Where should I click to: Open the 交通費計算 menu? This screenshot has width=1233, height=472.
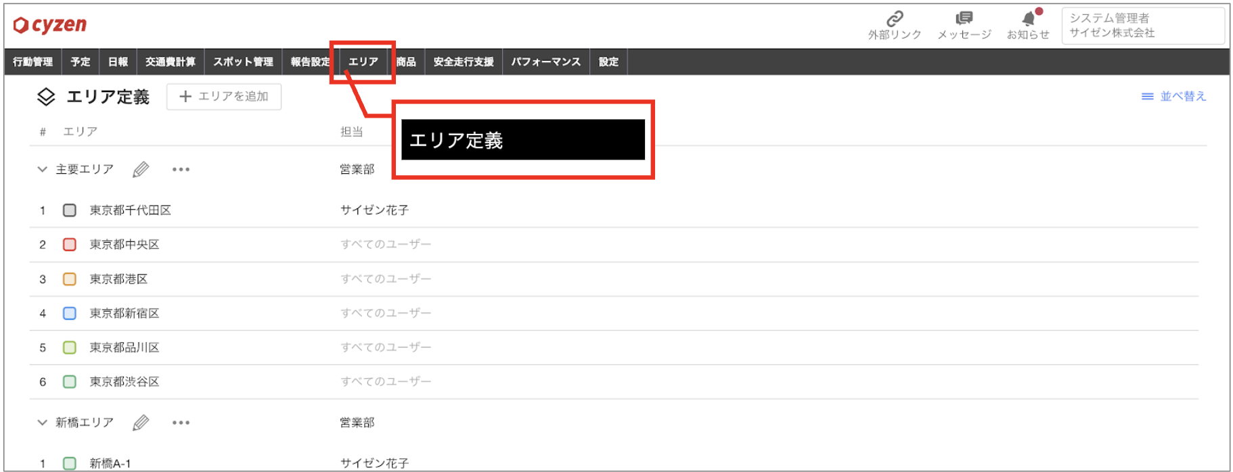(171, 62)
